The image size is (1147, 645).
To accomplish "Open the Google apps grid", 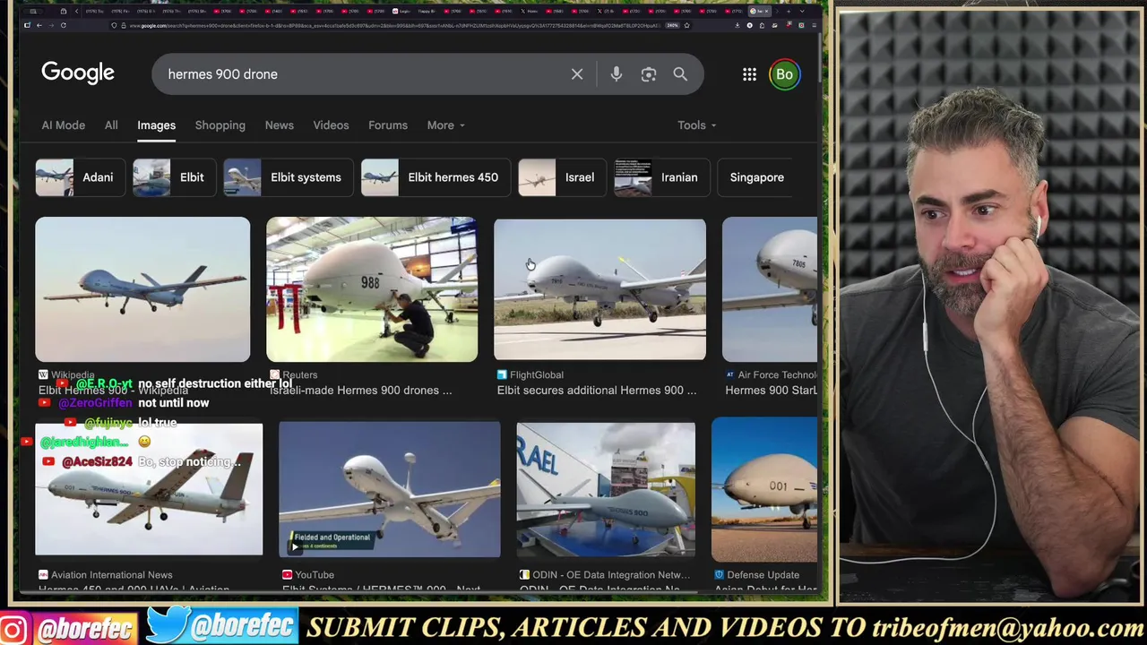I will 749,74.
